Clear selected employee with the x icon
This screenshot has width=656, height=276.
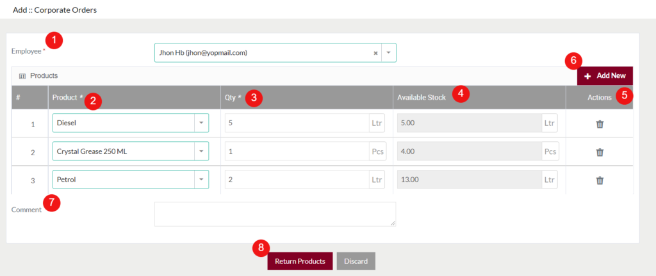(375, 53)
